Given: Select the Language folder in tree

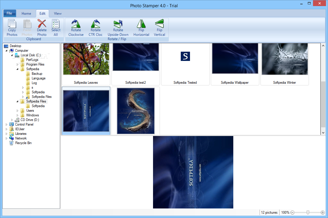Looking at the screenshot, I should [38, 78].
